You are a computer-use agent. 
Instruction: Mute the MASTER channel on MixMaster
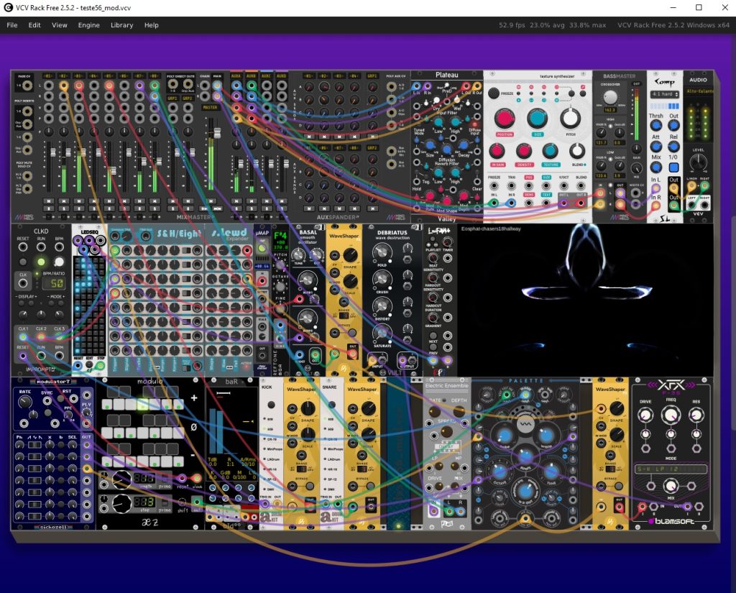pyautogui.click(x=211, y=201)
